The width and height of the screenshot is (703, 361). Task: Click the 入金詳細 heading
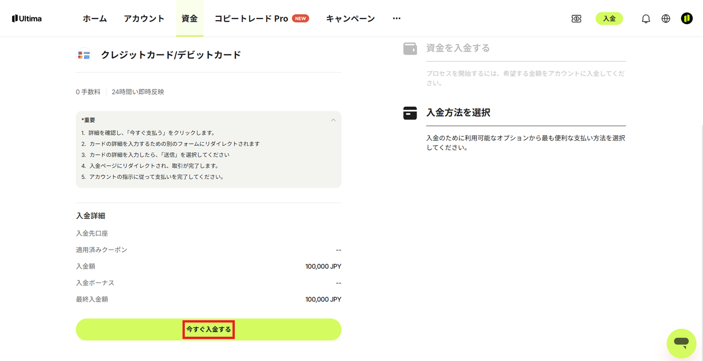click(90, 216)
